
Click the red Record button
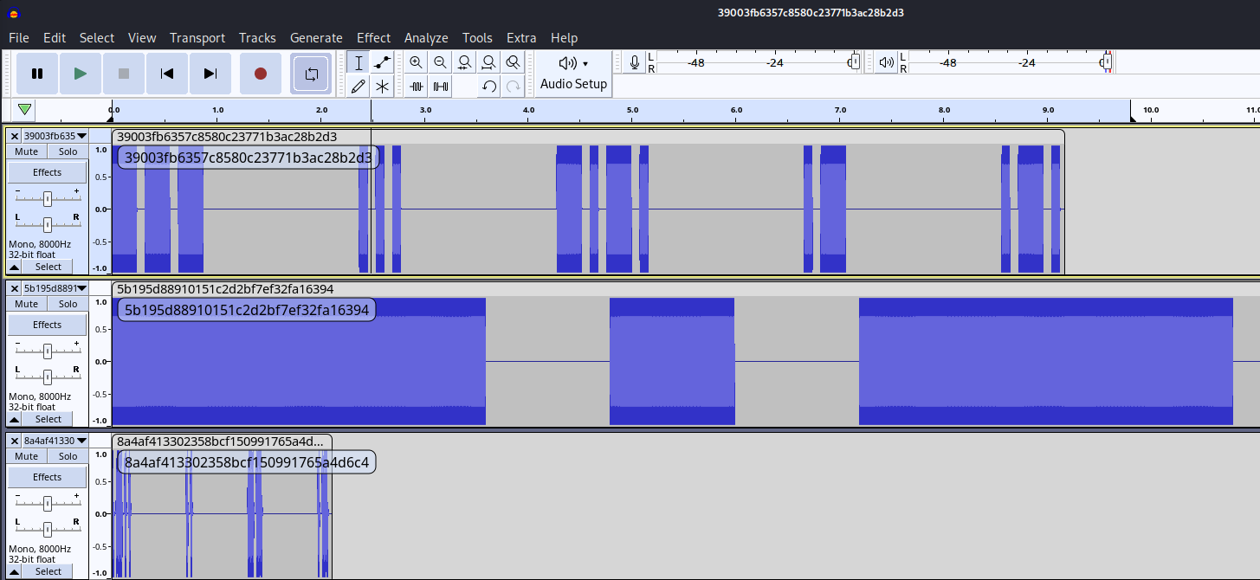(261, 74)
